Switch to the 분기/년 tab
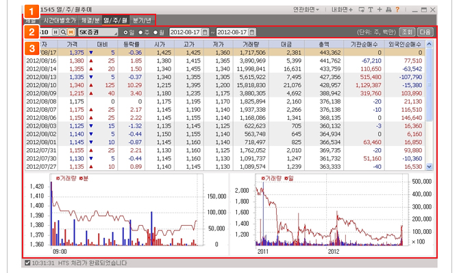 142,20
